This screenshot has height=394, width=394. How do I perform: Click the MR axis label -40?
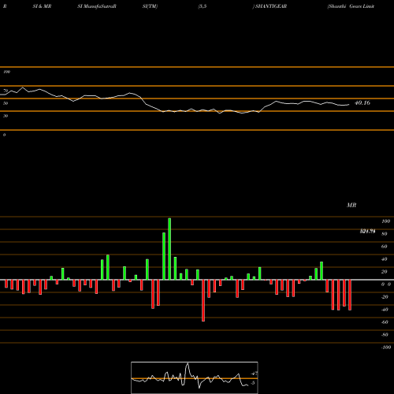pos(385,310)
